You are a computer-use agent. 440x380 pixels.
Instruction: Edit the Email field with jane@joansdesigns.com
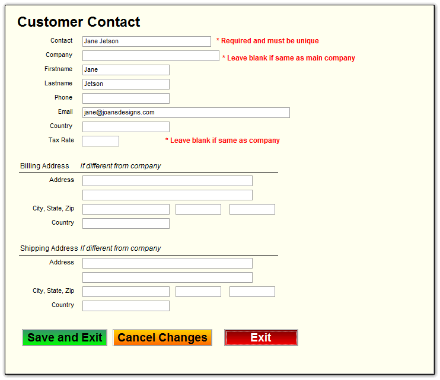[x=186, y=113]
